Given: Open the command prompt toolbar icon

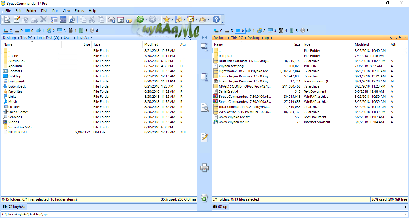Looking at the screenshot, I should coord(63,20).
